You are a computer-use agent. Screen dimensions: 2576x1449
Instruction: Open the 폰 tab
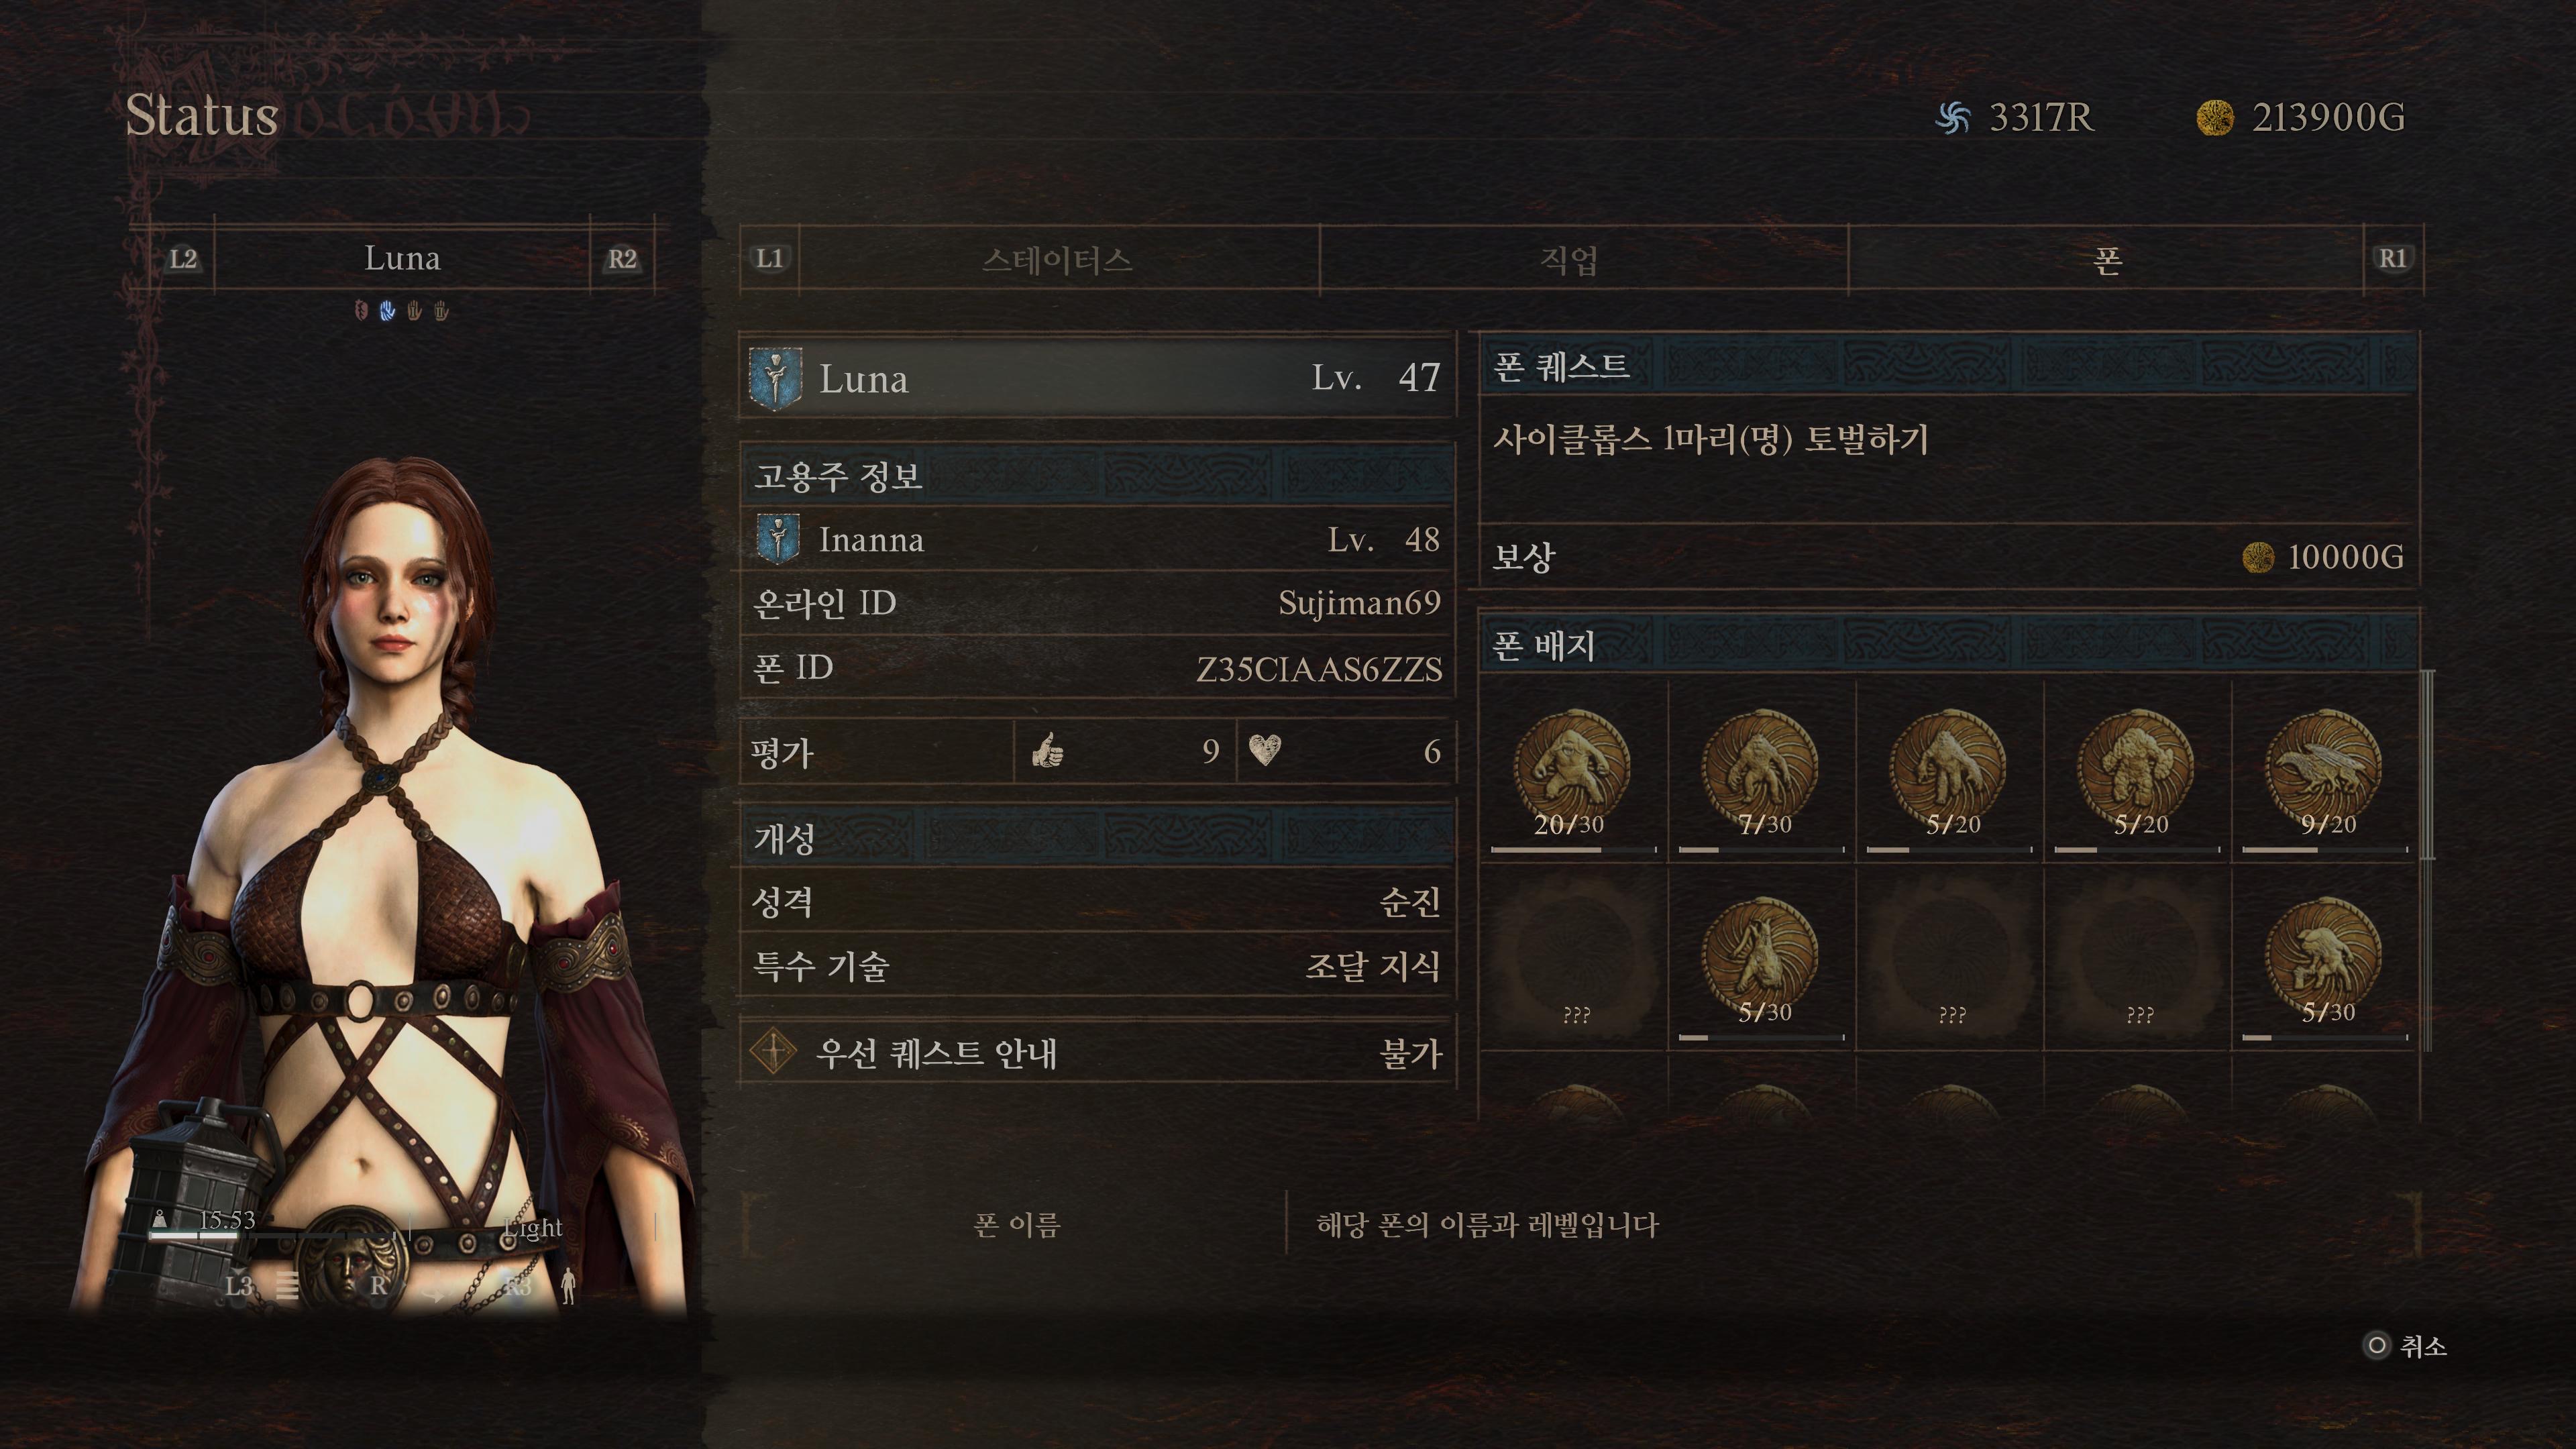[x=2106, y=260]
